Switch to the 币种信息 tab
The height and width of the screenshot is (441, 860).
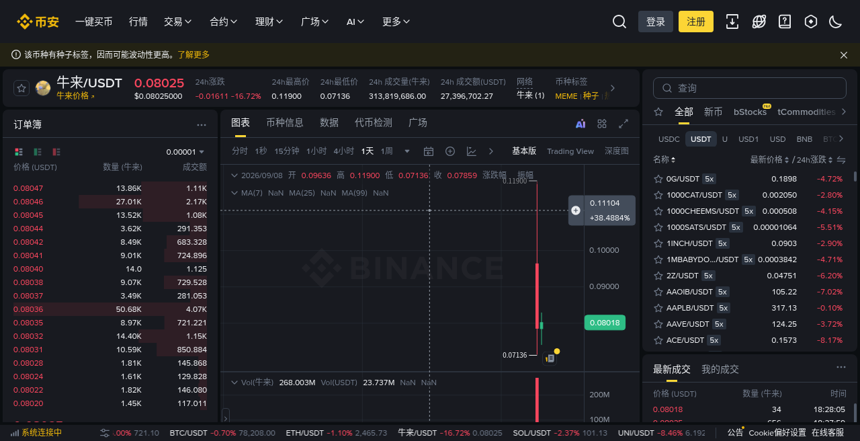tap(285, 122)
